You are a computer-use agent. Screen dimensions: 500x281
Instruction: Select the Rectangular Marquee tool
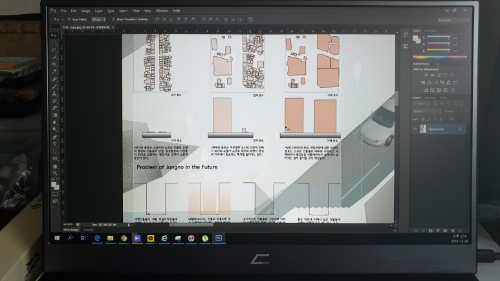(x=54, y=43)
